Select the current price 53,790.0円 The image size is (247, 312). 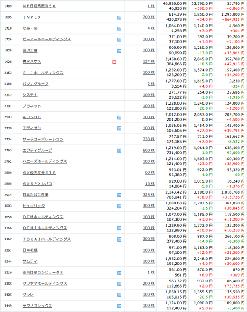[x=202, y=3]
